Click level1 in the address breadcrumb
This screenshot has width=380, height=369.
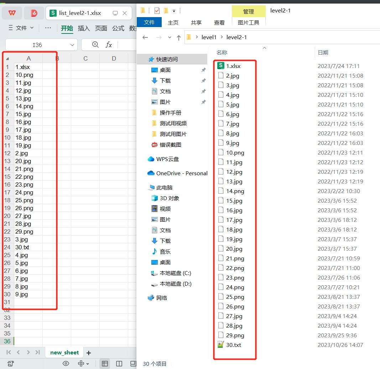coord(209,37)
